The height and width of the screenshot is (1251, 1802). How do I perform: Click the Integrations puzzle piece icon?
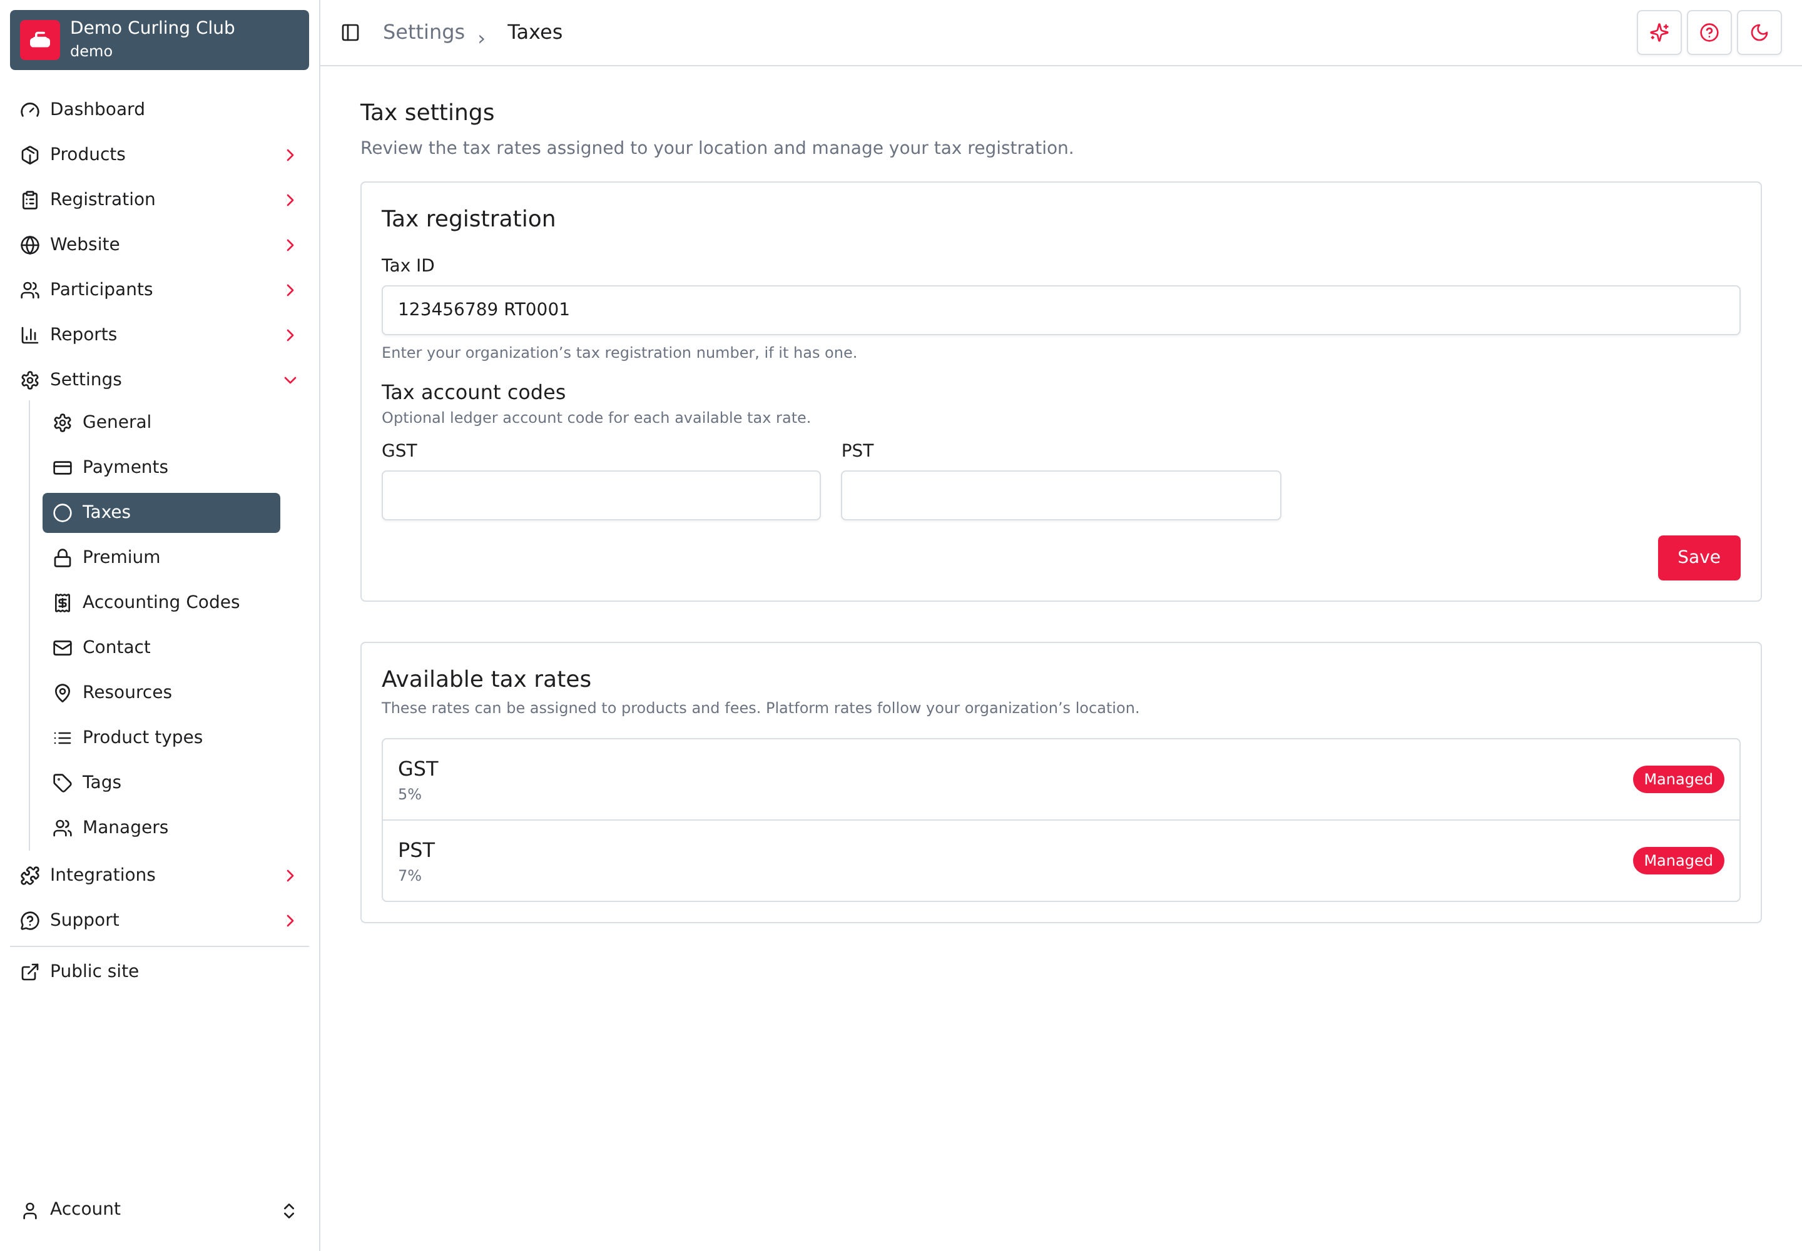click(30, 876)
